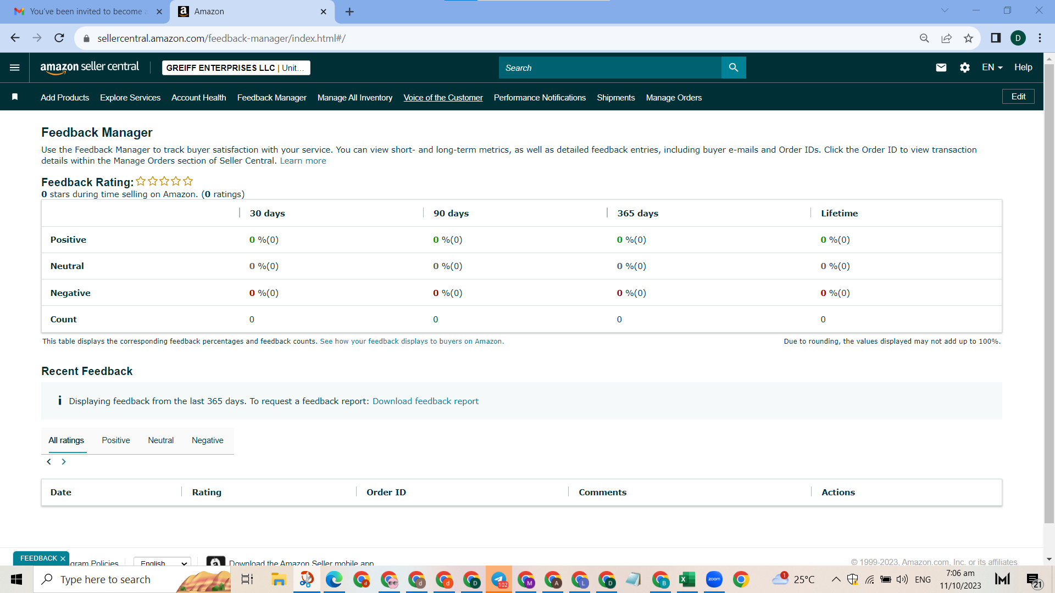This screenshot has width=1055, height=593.
Task: Select the All ratings tab
Action: pos(66,440)
